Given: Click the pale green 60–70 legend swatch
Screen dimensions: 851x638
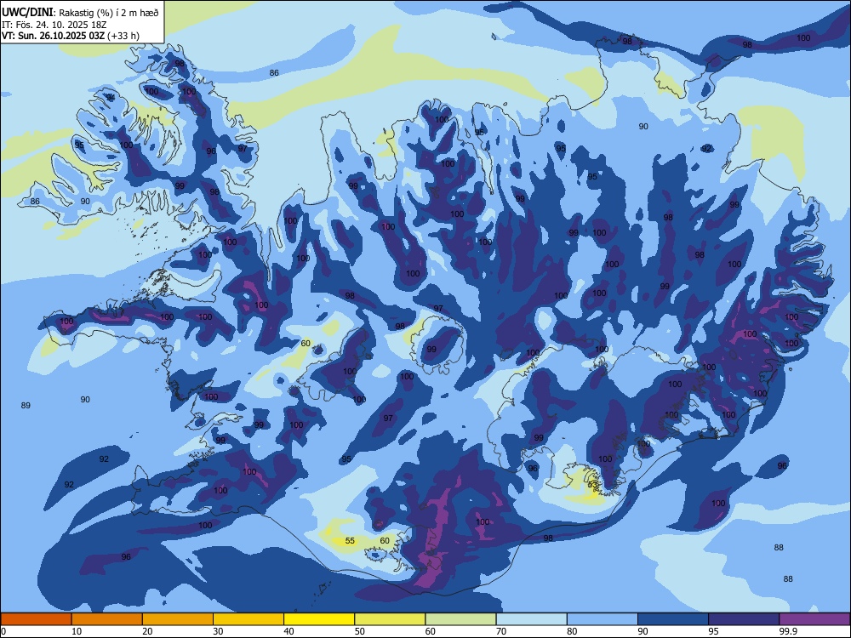Looking at the screenshot, I should click(460, 619).
